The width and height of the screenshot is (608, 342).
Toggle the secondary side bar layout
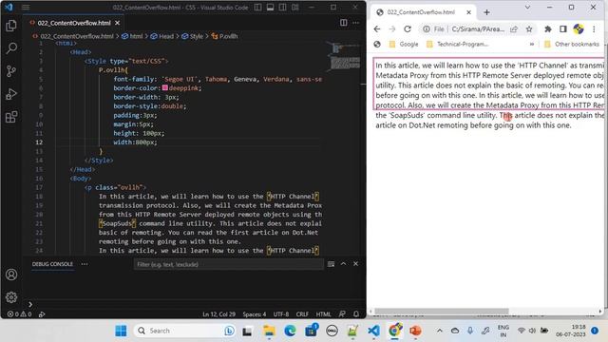[x=283, y=7]
